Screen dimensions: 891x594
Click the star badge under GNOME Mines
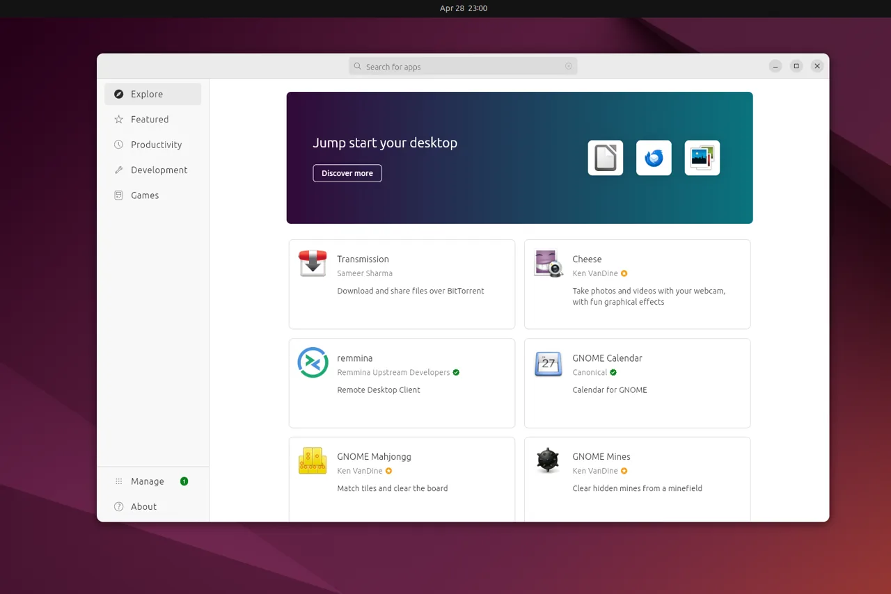point(624,471)
